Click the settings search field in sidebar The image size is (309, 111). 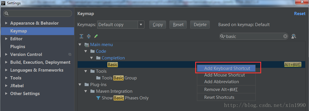(38, 13)
